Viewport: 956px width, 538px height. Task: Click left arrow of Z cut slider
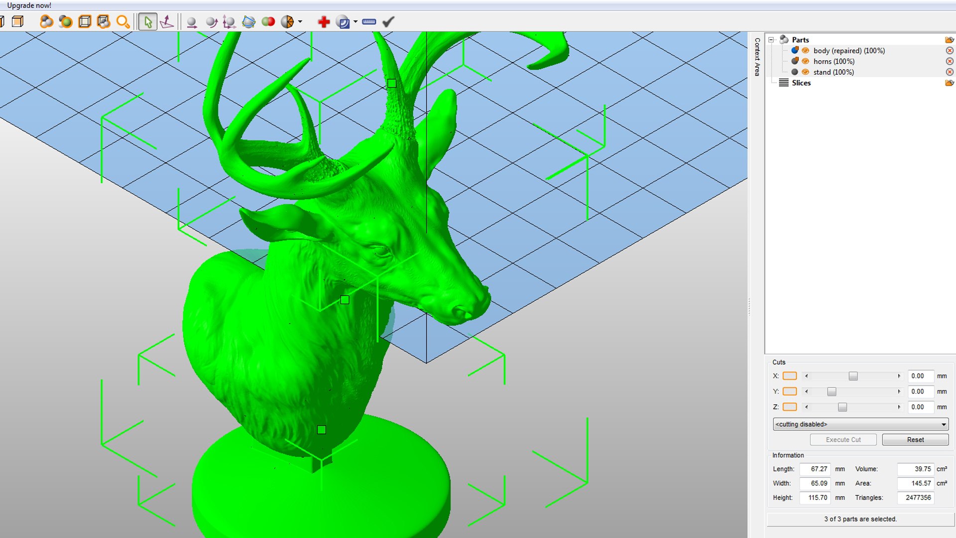click(x=807, y=407)
